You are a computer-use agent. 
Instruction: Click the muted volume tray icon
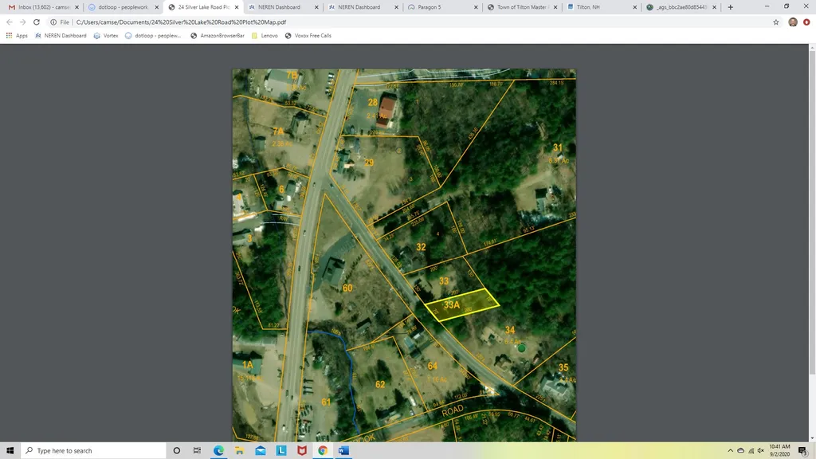[x=761, y=451]
